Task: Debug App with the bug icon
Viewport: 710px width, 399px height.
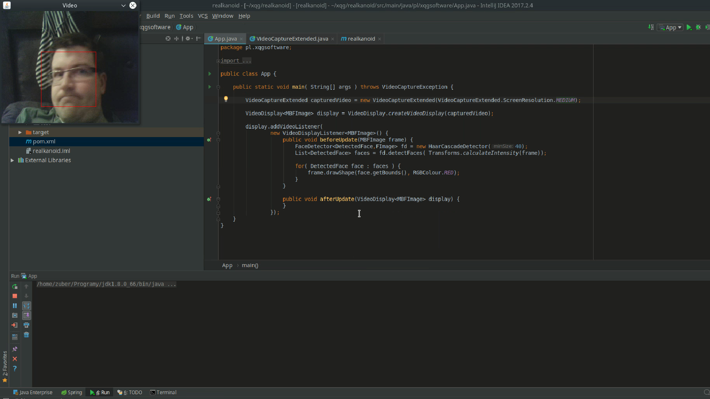Action: click(x=699, y=27)
